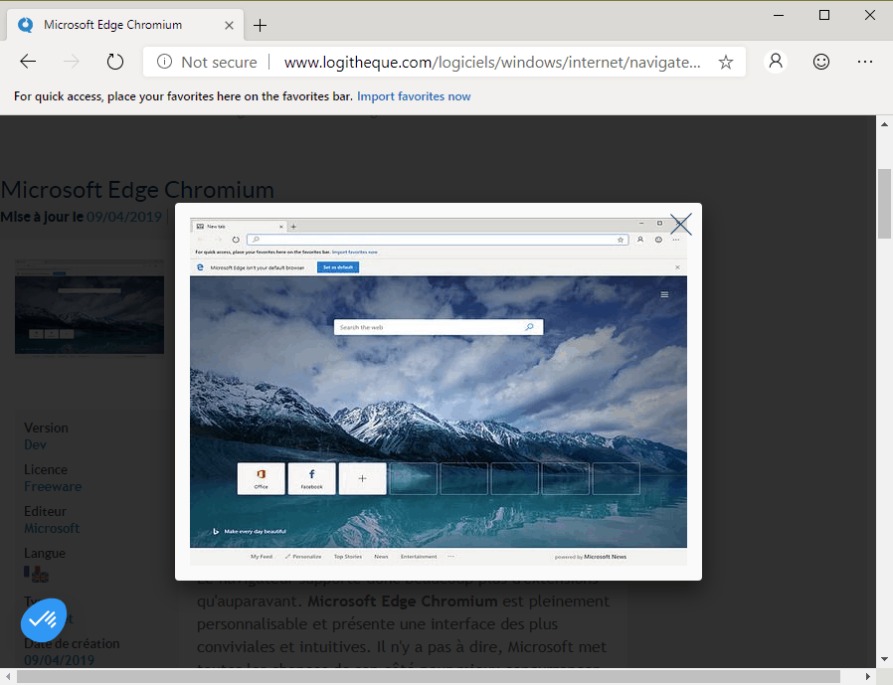Close the Microsoft Edge Chromium tab

(x=229, y=25)
